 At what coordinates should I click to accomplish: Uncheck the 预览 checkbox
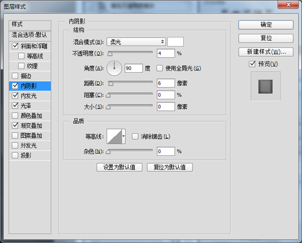(252, 64)
